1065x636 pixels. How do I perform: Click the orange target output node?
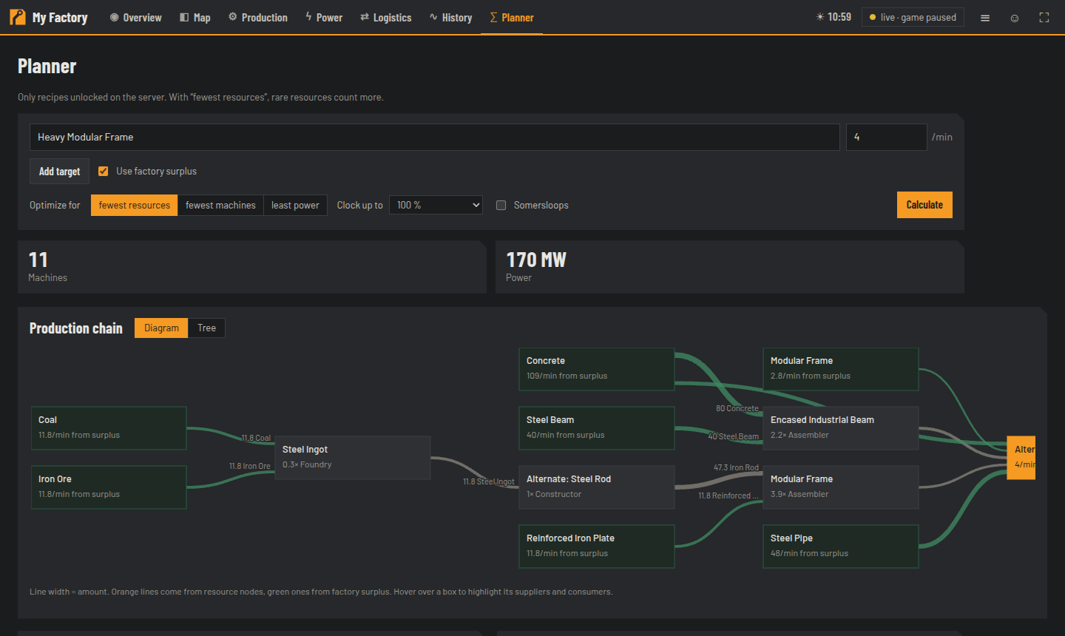point(1021,457)
